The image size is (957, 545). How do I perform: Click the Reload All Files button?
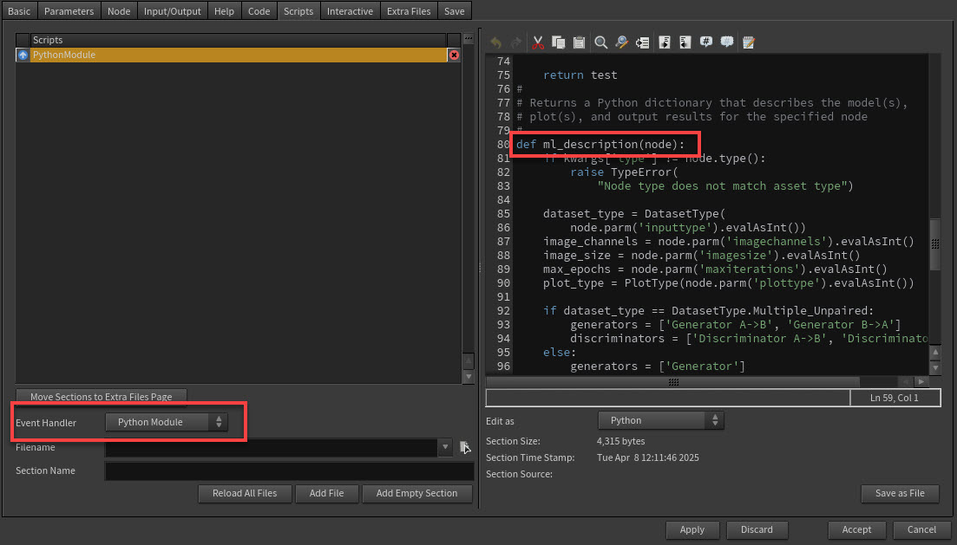pos(245,493)
